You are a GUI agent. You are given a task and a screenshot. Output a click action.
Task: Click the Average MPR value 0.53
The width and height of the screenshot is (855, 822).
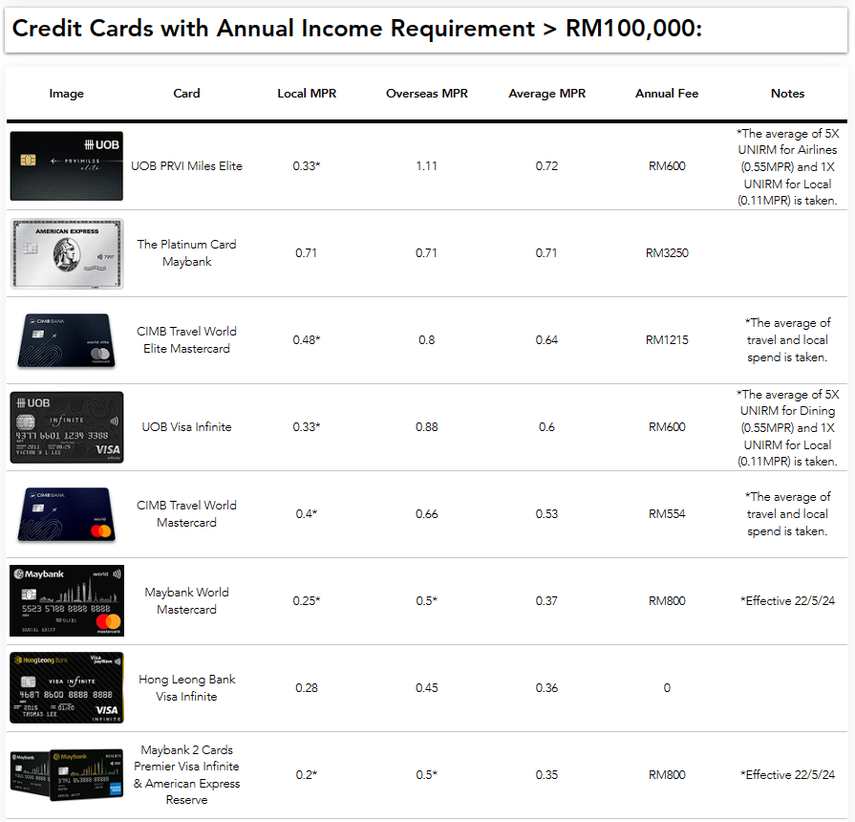(x=547, y=514)
